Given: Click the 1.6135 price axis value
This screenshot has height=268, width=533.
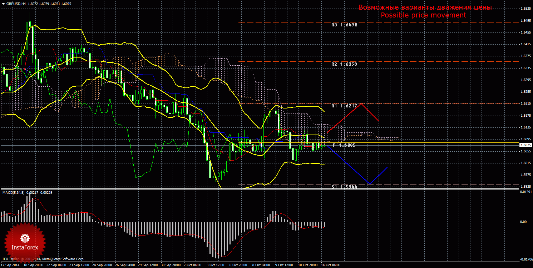Looking at the screenshot, I should [525, 127].
